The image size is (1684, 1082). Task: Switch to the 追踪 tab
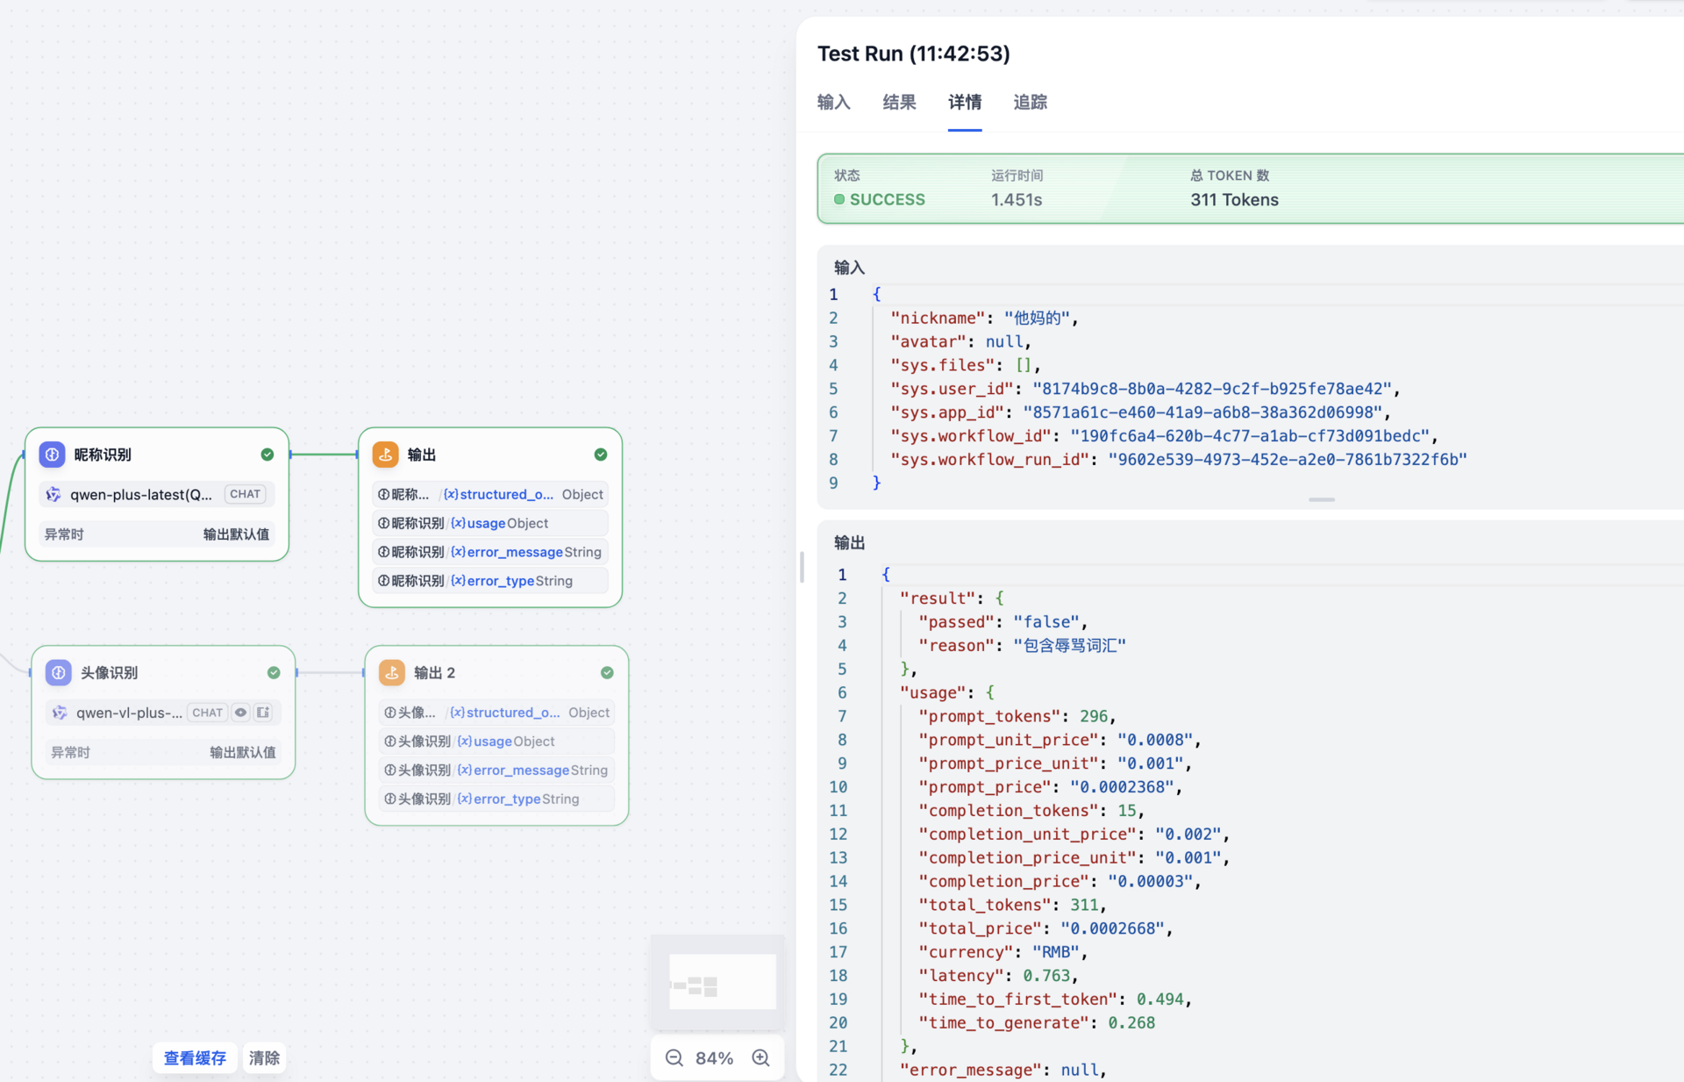click(1030, 103)
